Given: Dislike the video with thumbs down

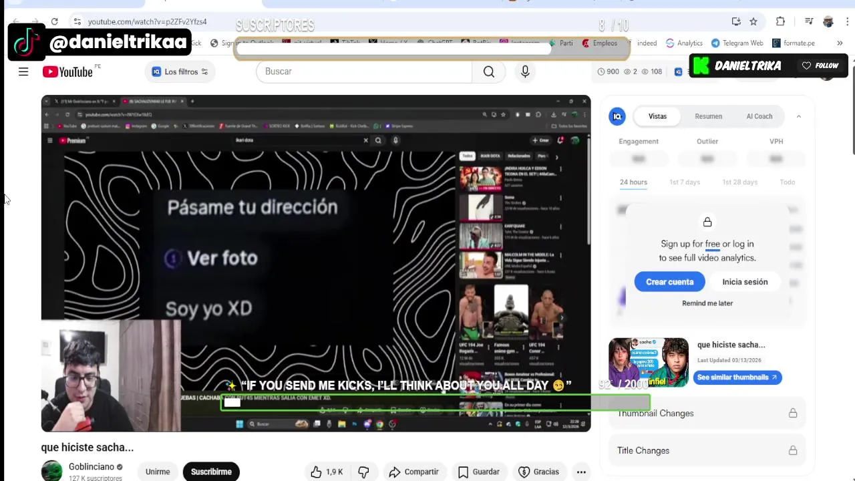Looking at the screenshot, I should (x=363, y=472).
